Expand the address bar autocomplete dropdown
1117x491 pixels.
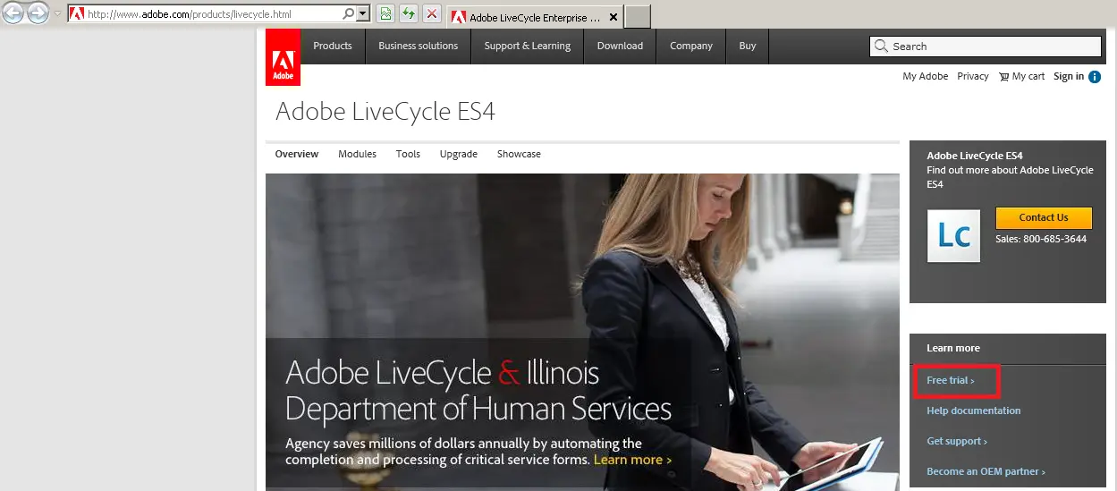(363, 14)
